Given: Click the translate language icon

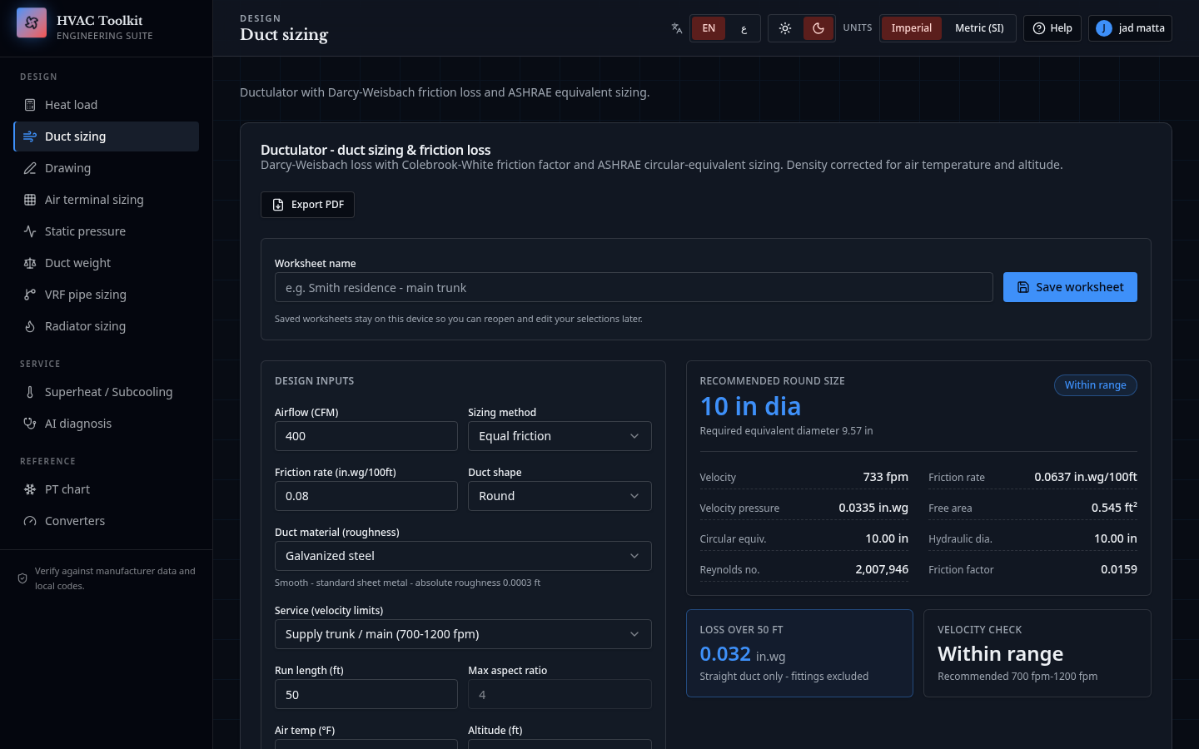Looking at the screenshot, I should pos(677,28).
